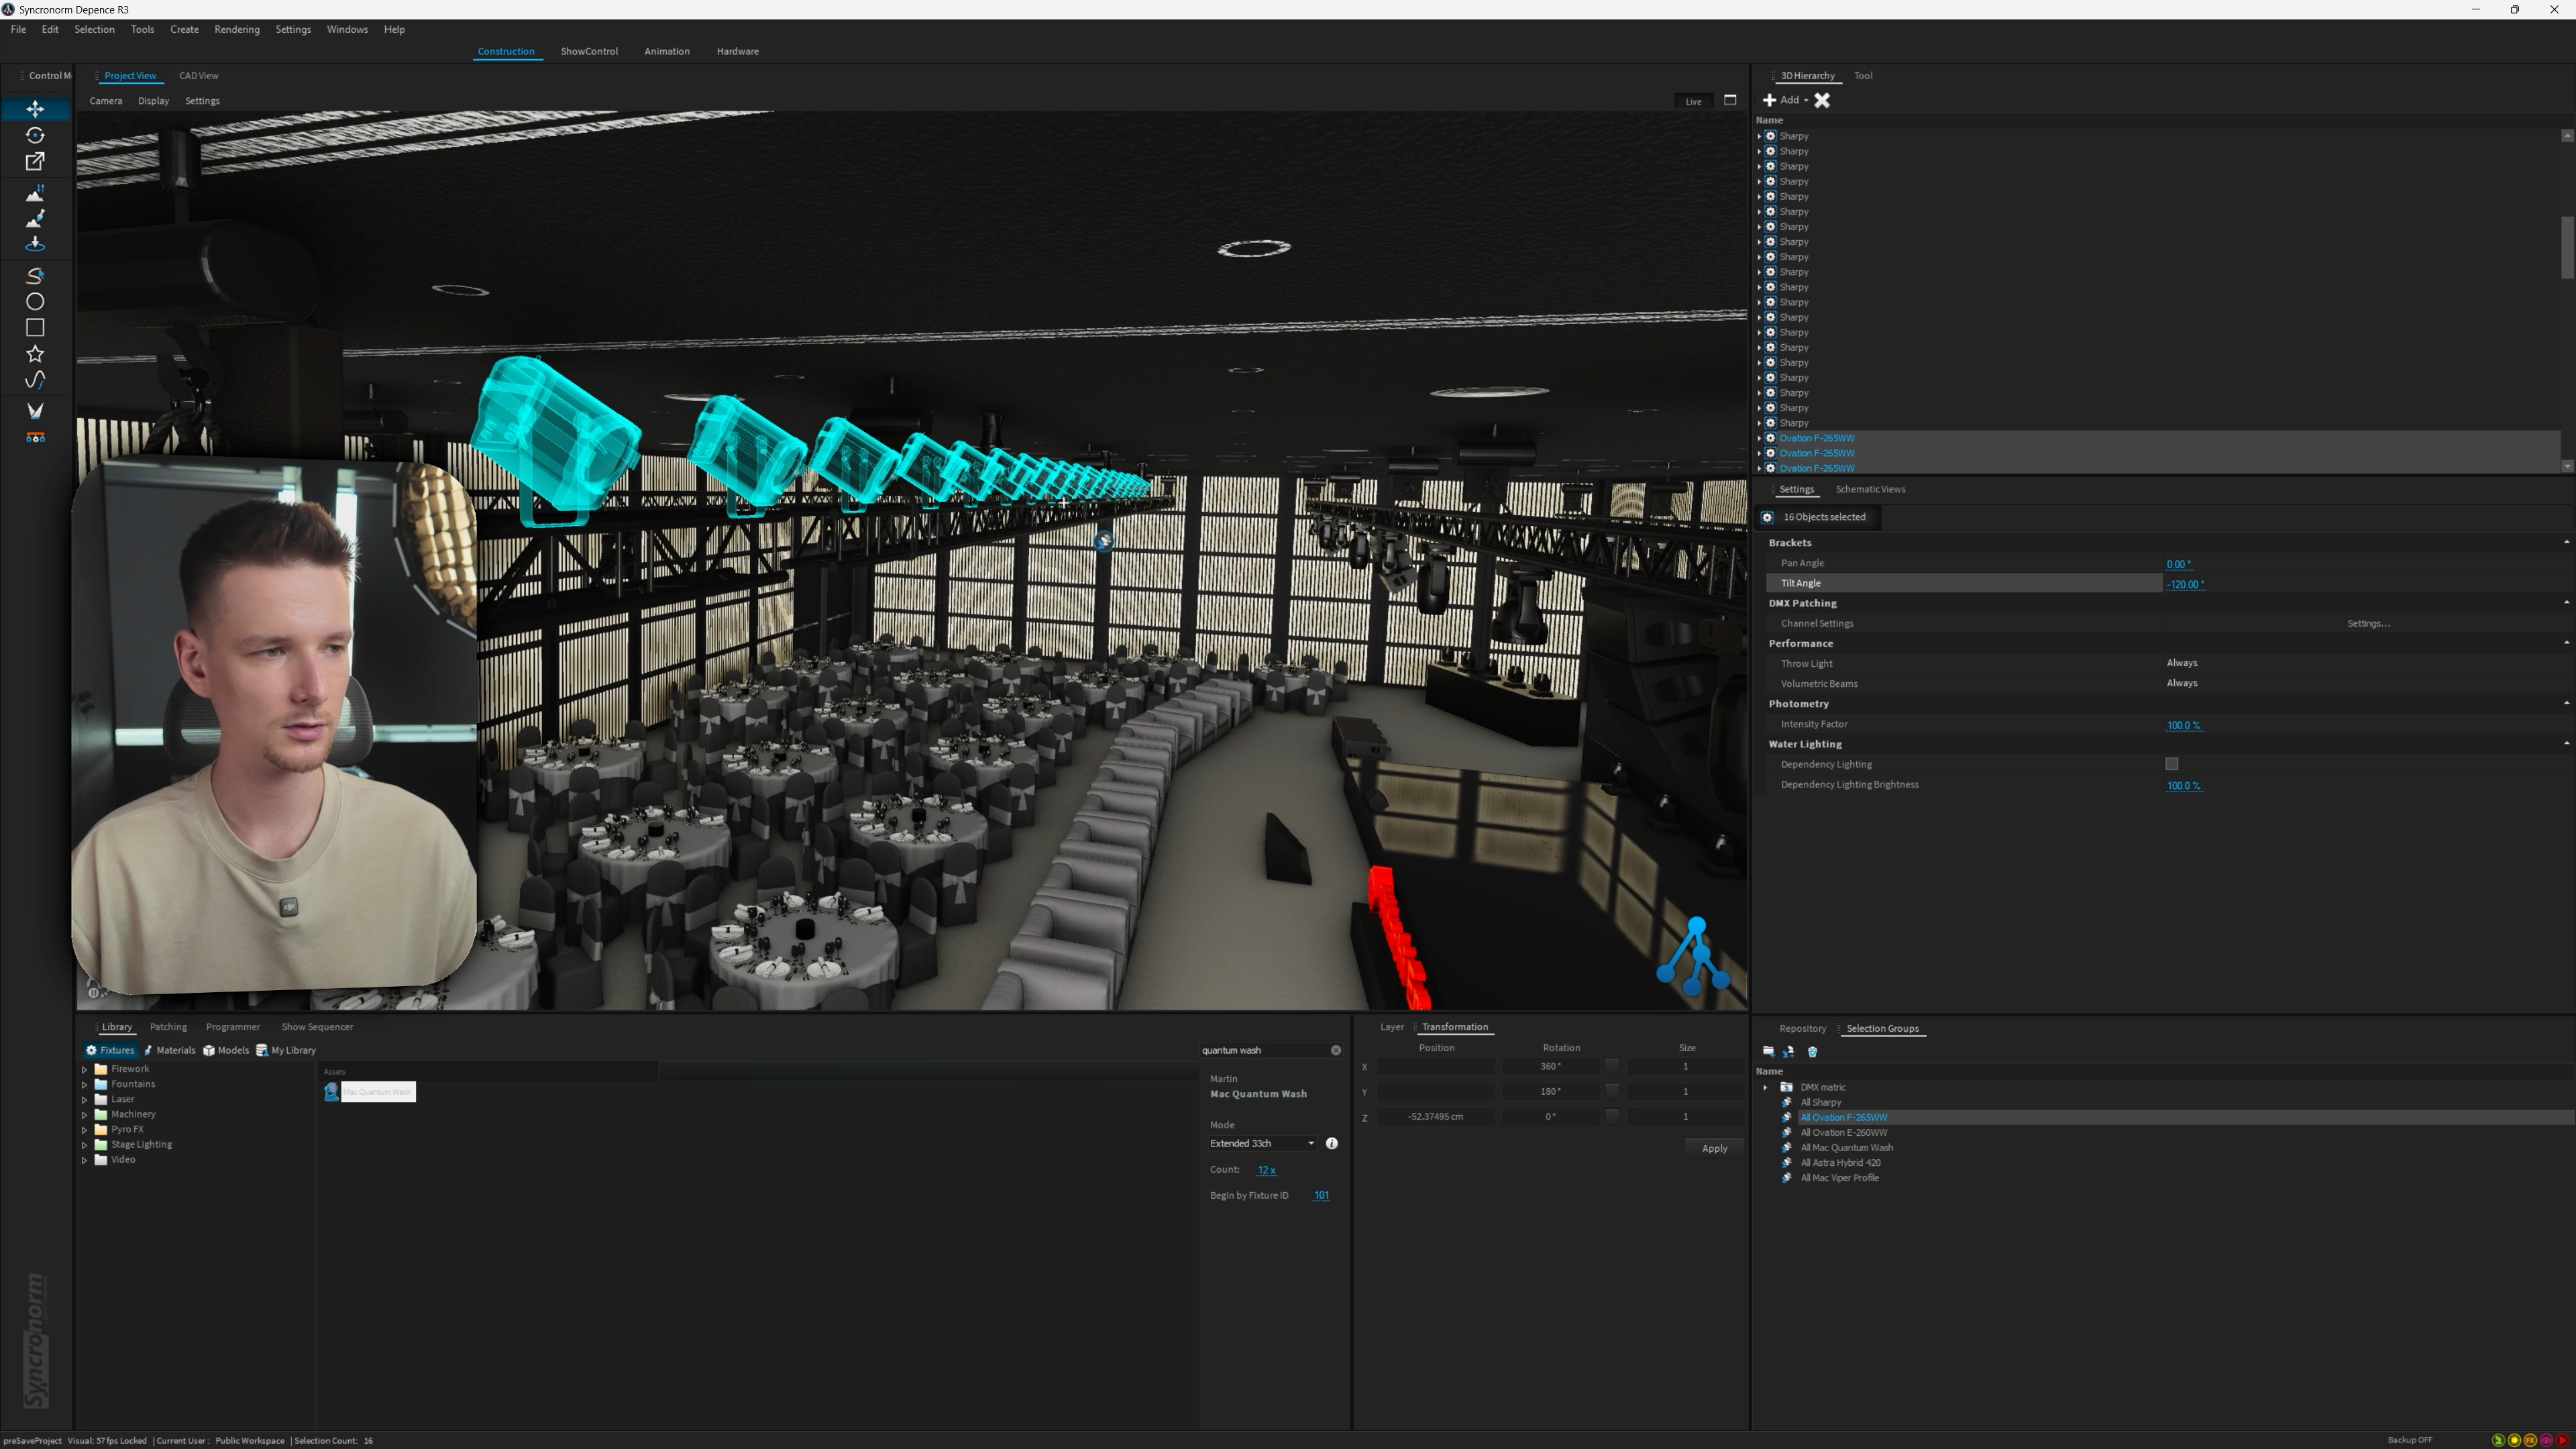The image size is (2576, 1449).
Task: Expand the DMX matric group
Action: pyautogui.click(x=1765, y=1087)
